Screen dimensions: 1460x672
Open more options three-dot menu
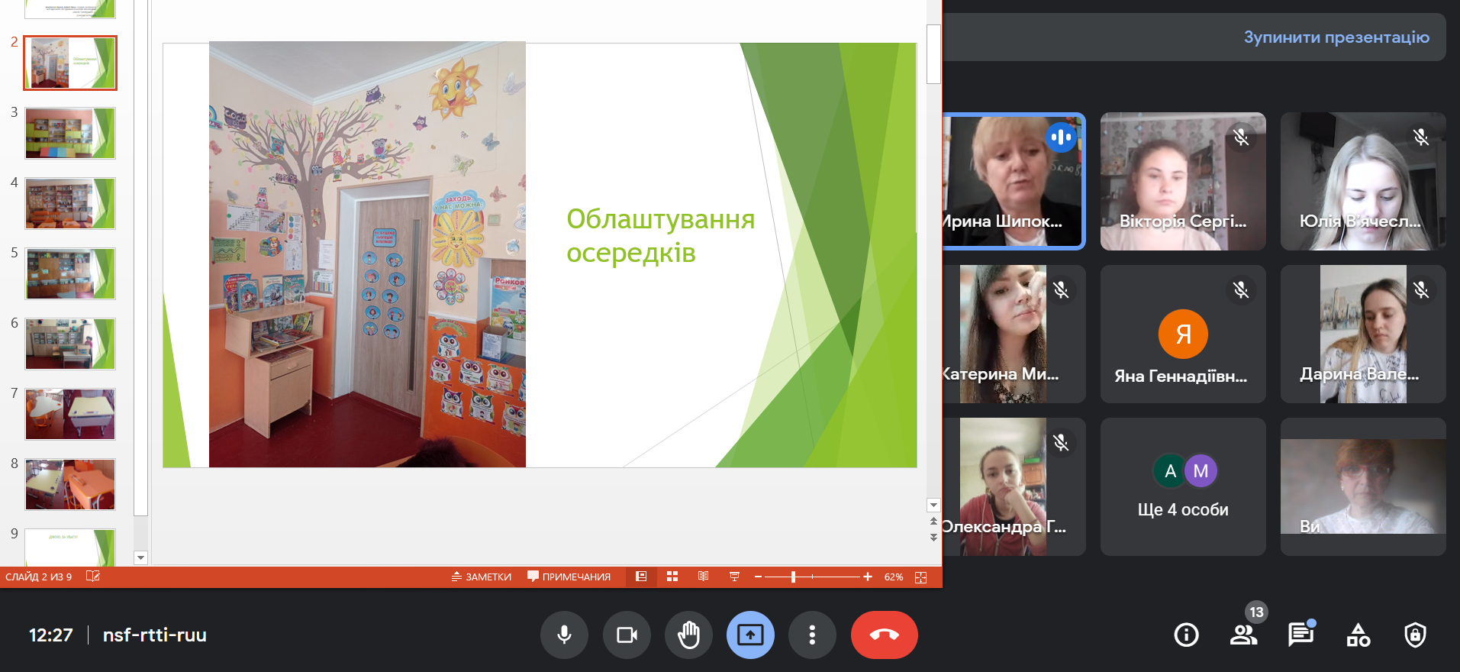pos(812,635)
